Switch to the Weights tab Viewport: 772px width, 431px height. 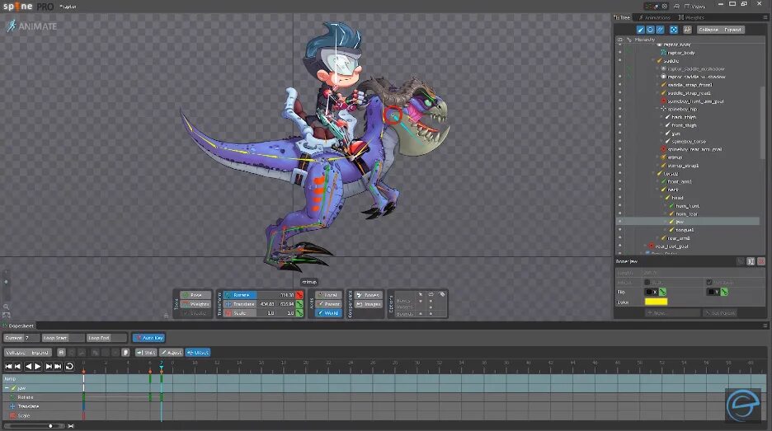(x=691, y=17)
